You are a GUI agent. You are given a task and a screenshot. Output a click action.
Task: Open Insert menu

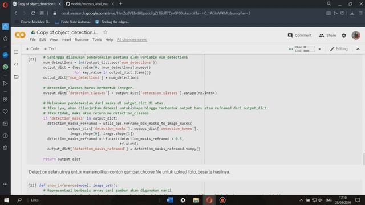point(66,40)
